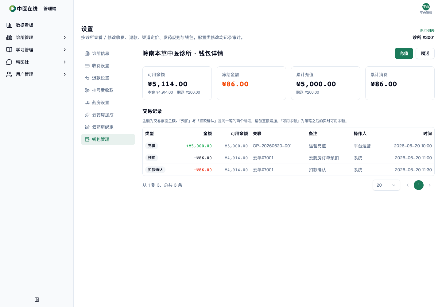The width and height of the screenshot is (442, 307).
Task: Expand the 用户管理 chevron
Action: 65,74
